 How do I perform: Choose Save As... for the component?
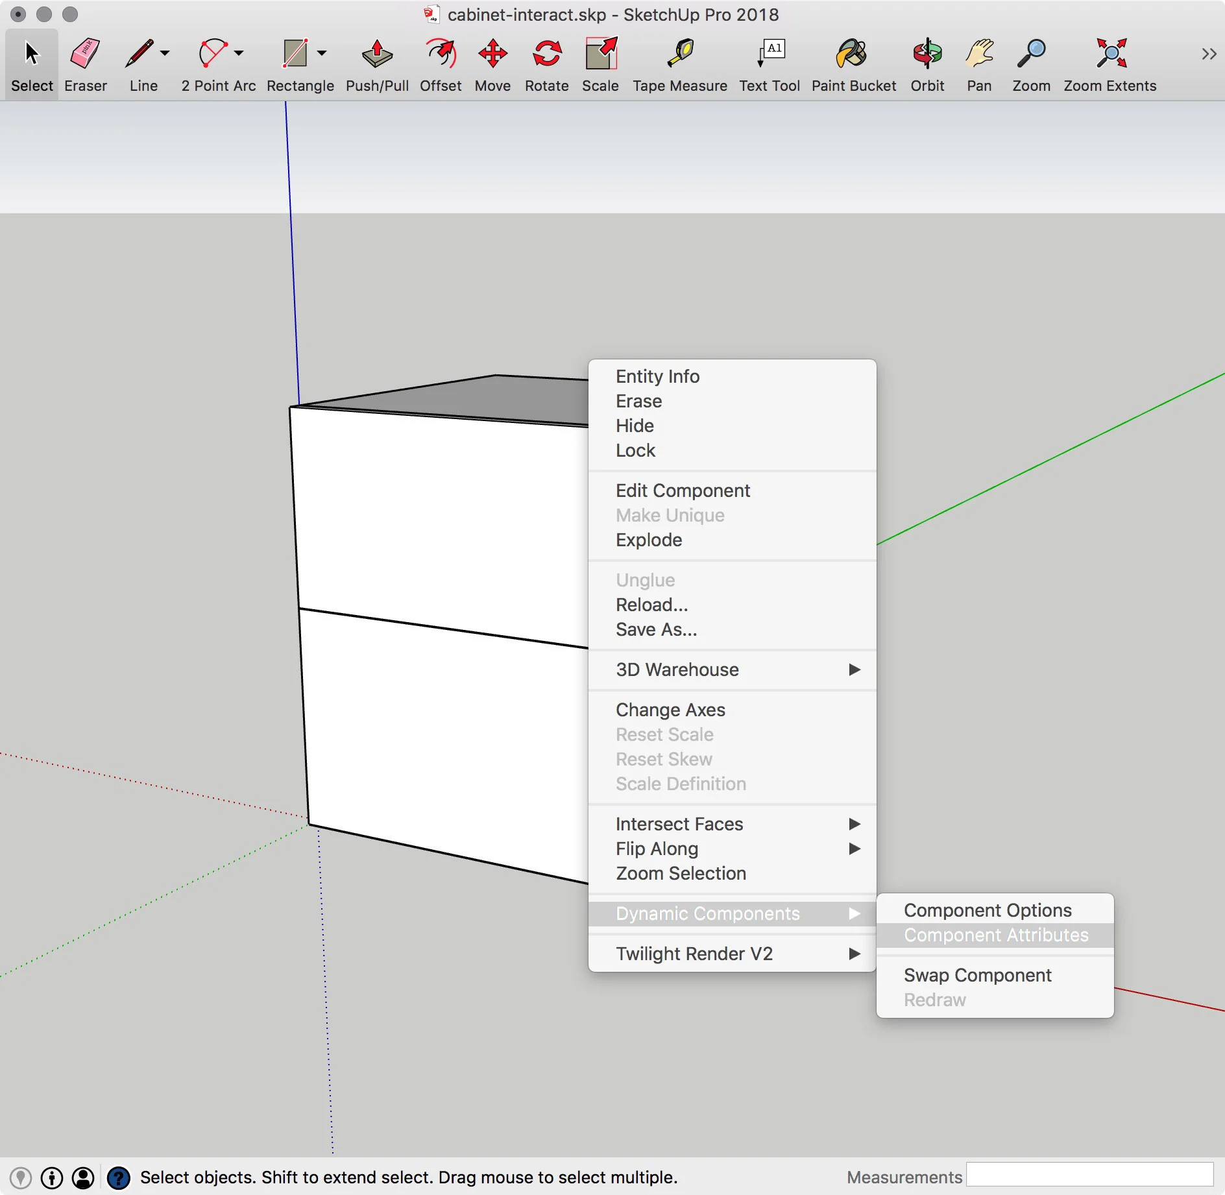pyautogui.click(x=732, y=629)
